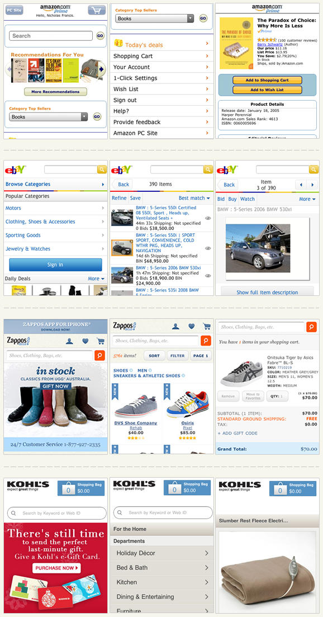Toggle watch eye on 550i SPORT CONVENIENCE listing
323x617 pixels.
pos(208,248)
